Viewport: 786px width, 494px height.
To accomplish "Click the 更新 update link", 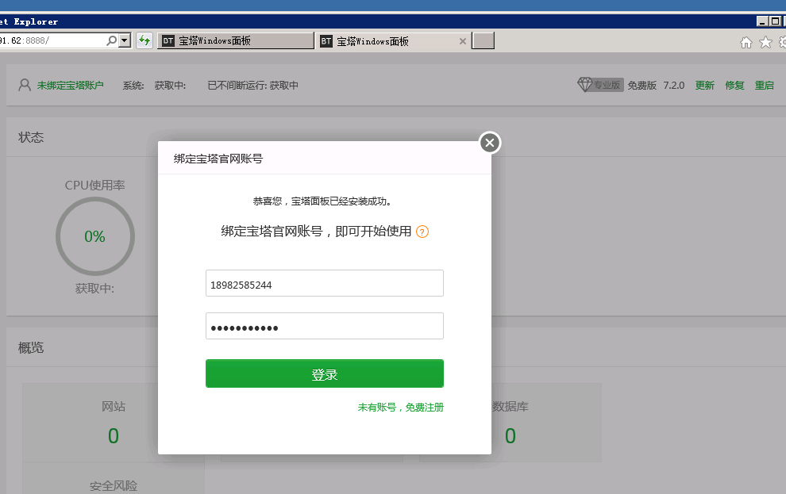I will [704, 86].
